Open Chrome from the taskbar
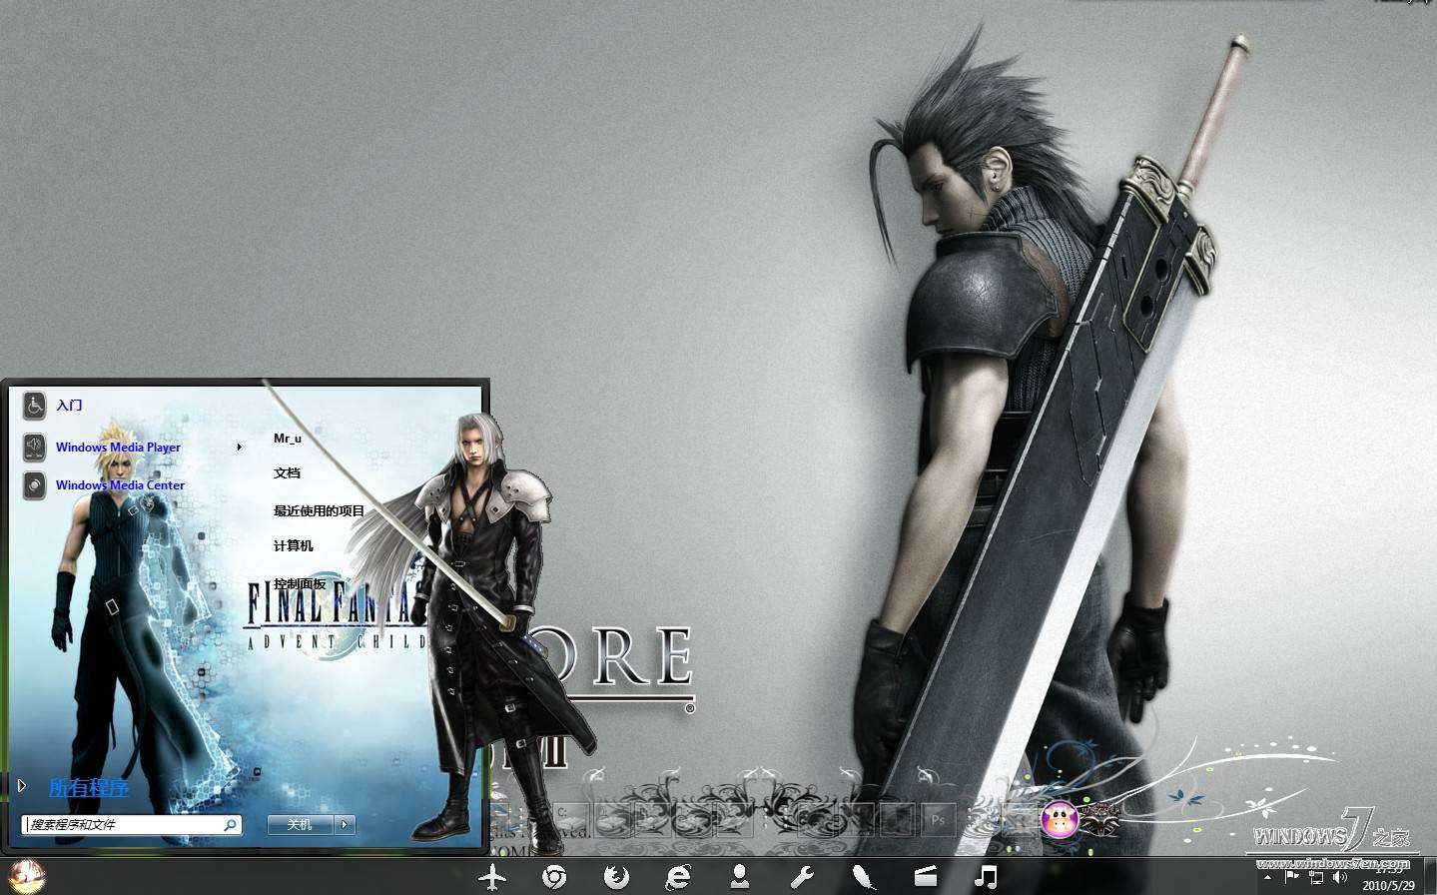This screenshot has height=895, width=1437. pos(554,877)
